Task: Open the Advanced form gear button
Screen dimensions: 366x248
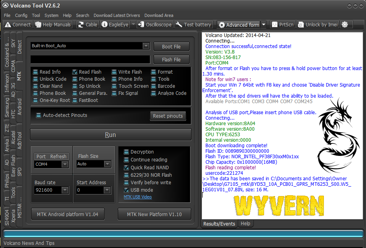Action: click(x=239, y=25)
